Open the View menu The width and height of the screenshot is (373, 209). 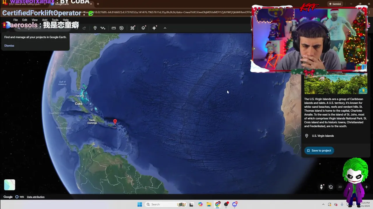[x=35, y=20]
